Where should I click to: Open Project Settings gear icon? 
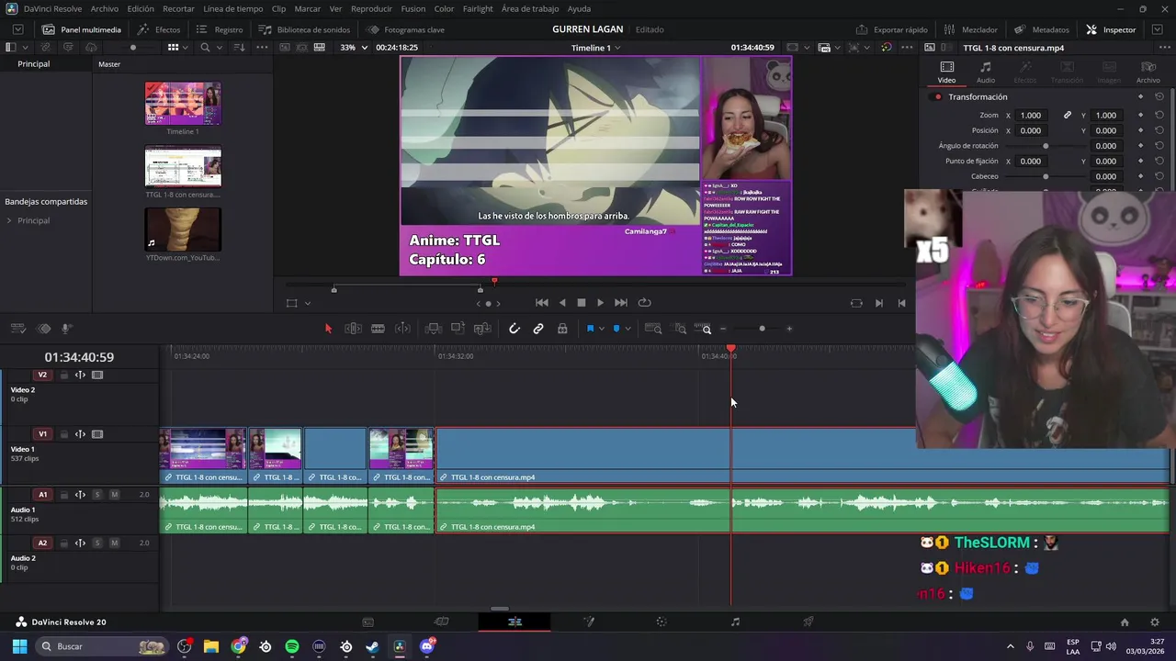tap(1155, 622)
